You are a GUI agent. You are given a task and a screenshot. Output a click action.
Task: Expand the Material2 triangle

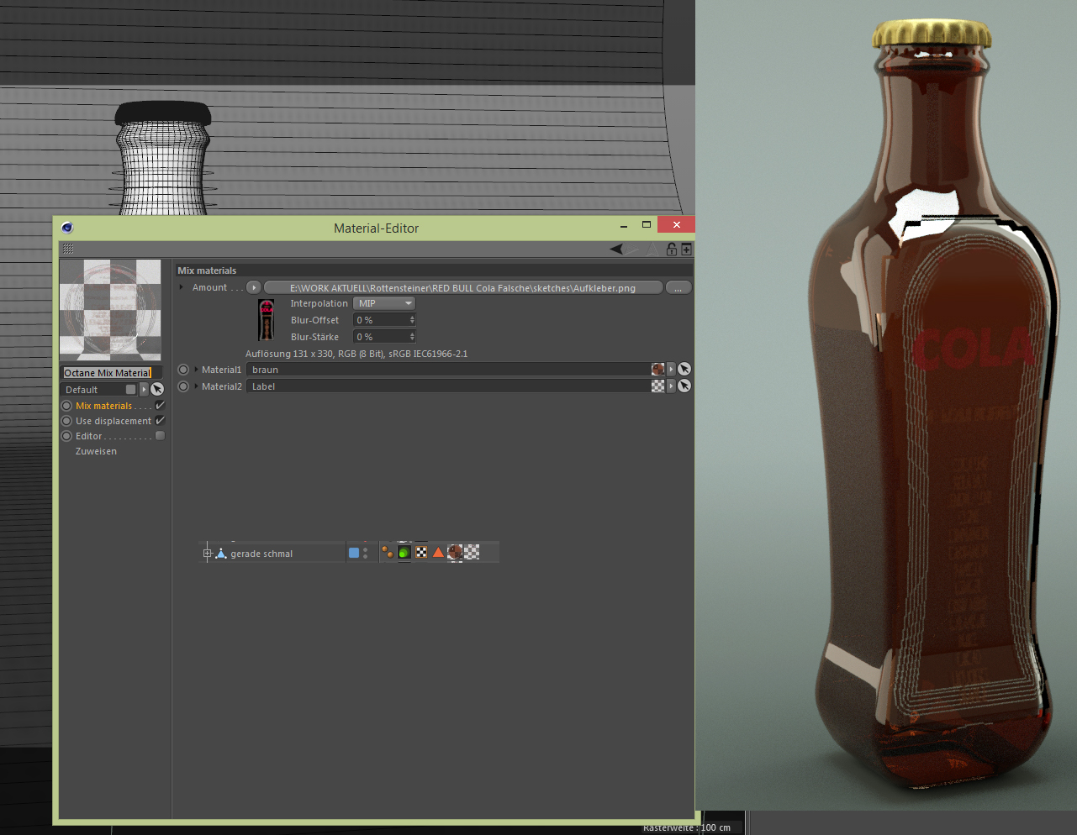(196, 386)
